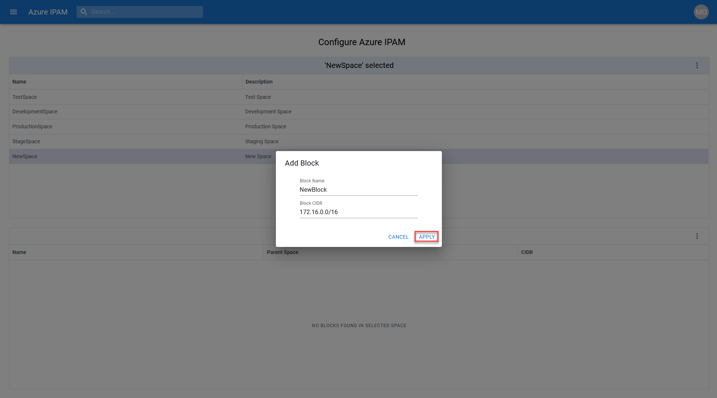The width and height of the screenshot is (717, 398).
Task: Click the Development Space description cell
Action: (x=268, y=112)
